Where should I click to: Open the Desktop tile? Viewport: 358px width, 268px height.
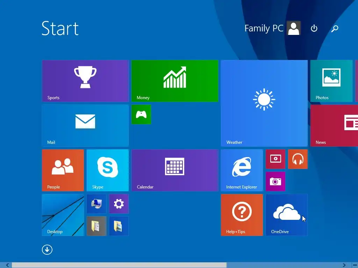click(x=63, y=215)
